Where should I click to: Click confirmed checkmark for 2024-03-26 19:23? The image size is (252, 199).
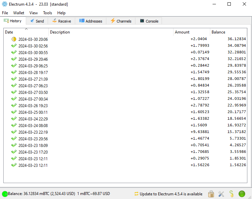click(14, 105)
